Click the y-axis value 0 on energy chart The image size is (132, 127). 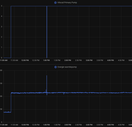(x=1, y=122)
